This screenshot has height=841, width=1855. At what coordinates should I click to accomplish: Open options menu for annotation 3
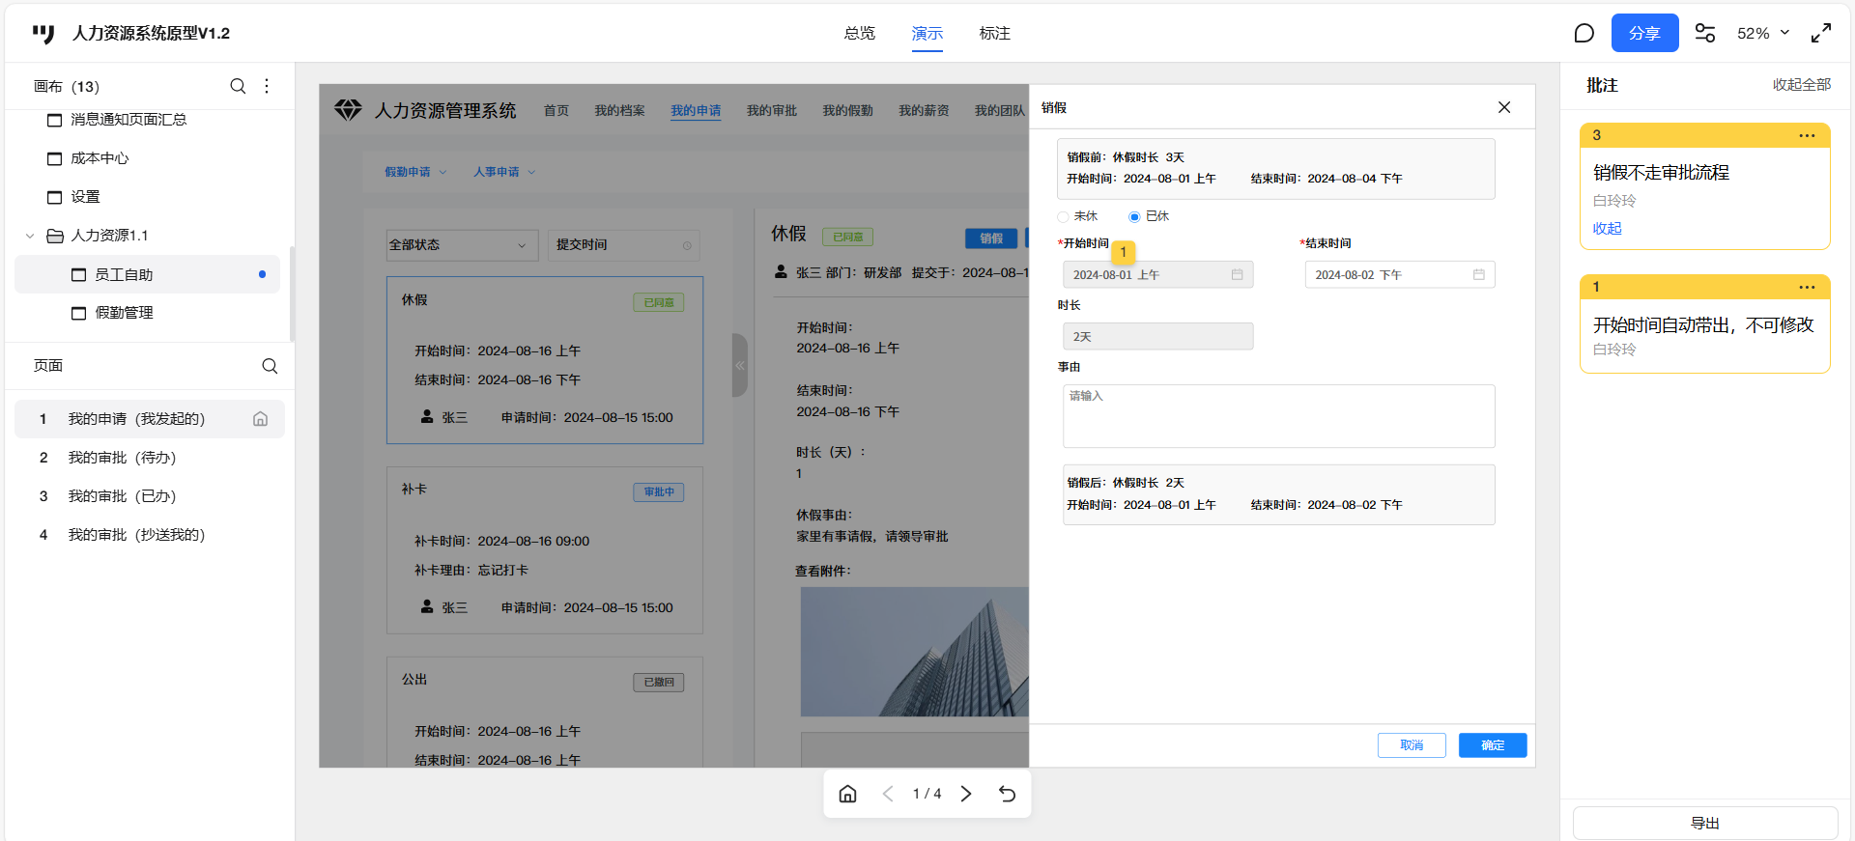(x=1807, y=136)
